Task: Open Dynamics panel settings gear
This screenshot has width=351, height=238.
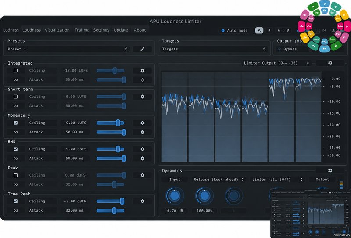Action: point(330,170)
